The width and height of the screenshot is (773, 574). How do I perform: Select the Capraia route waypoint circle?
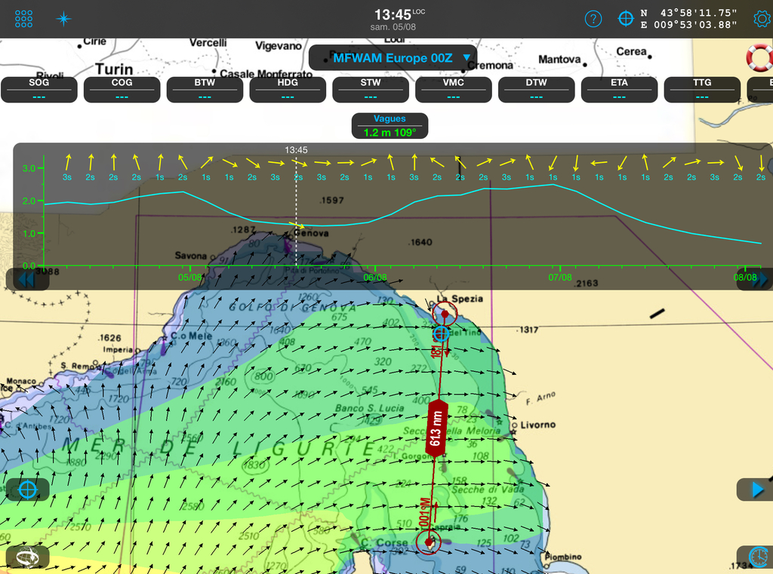429,542
